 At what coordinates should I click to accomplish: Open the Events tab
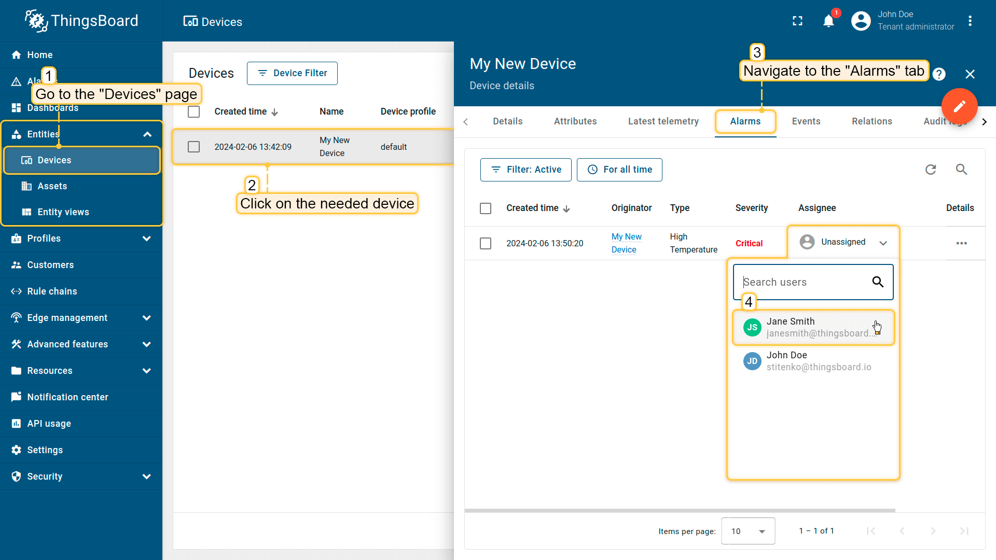click(x=806, y=121)
